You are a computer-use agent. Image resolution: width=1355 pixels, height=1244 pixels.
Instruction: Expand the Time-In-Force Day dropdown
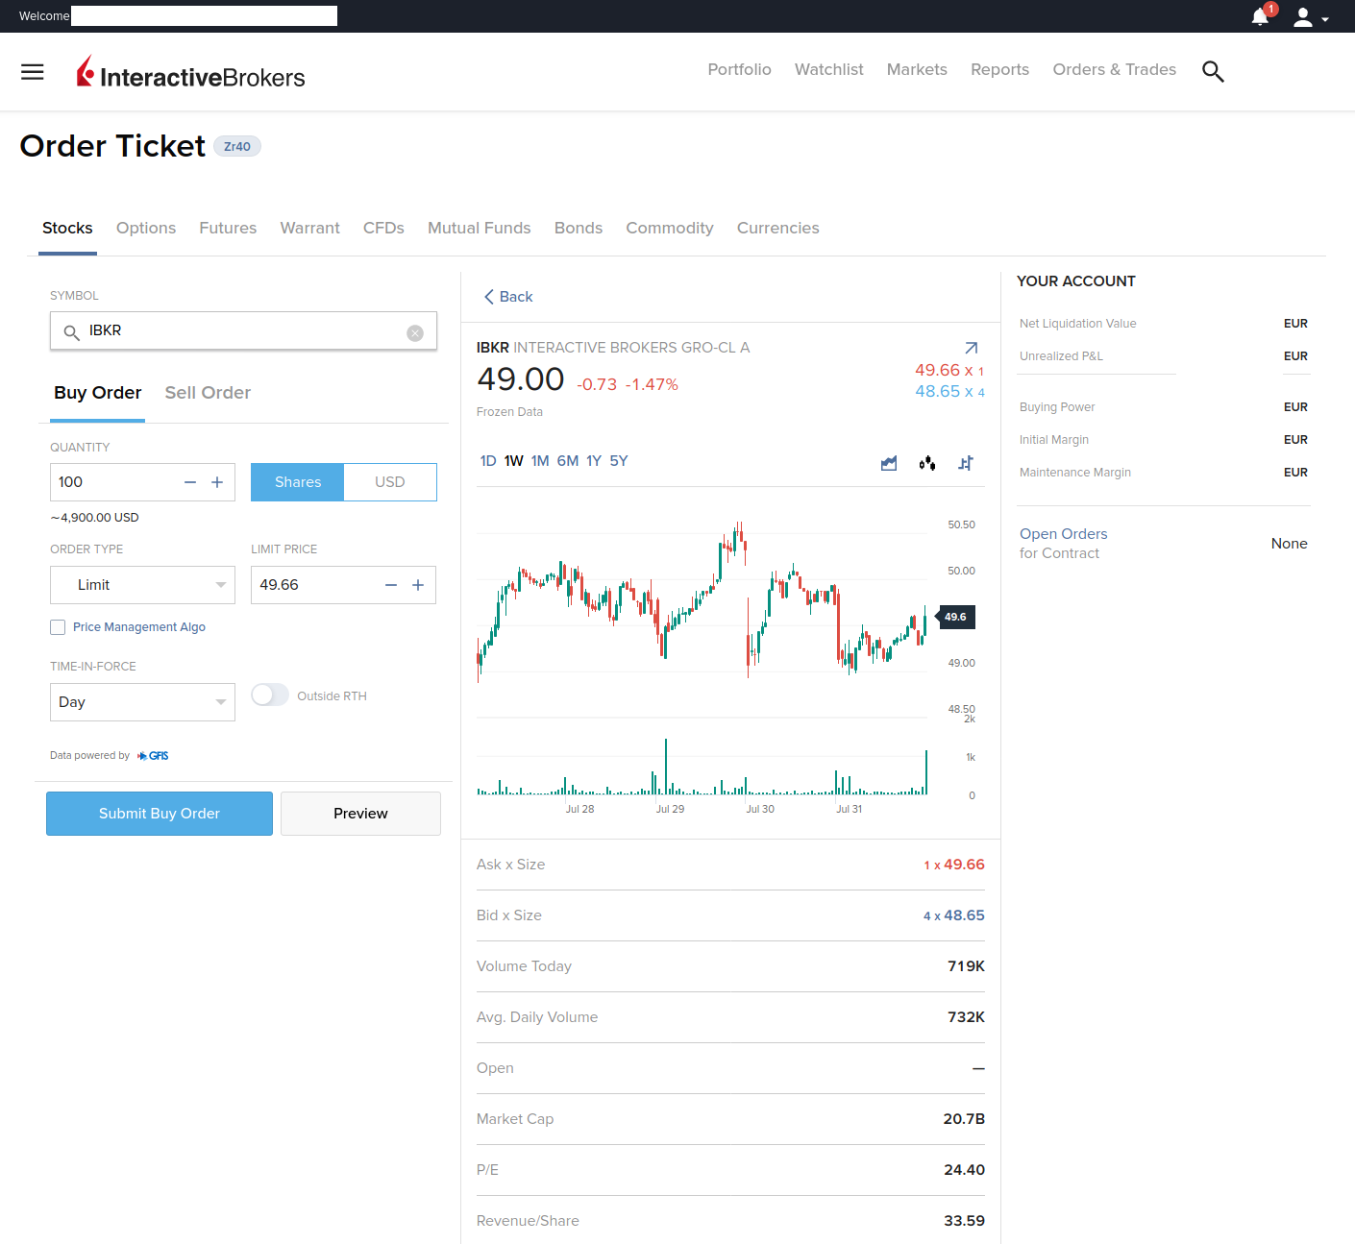[x=142, y=702]
